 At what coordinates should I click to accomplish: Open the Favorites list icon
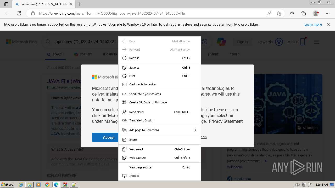pyautogui.click(x=292, y=13)
